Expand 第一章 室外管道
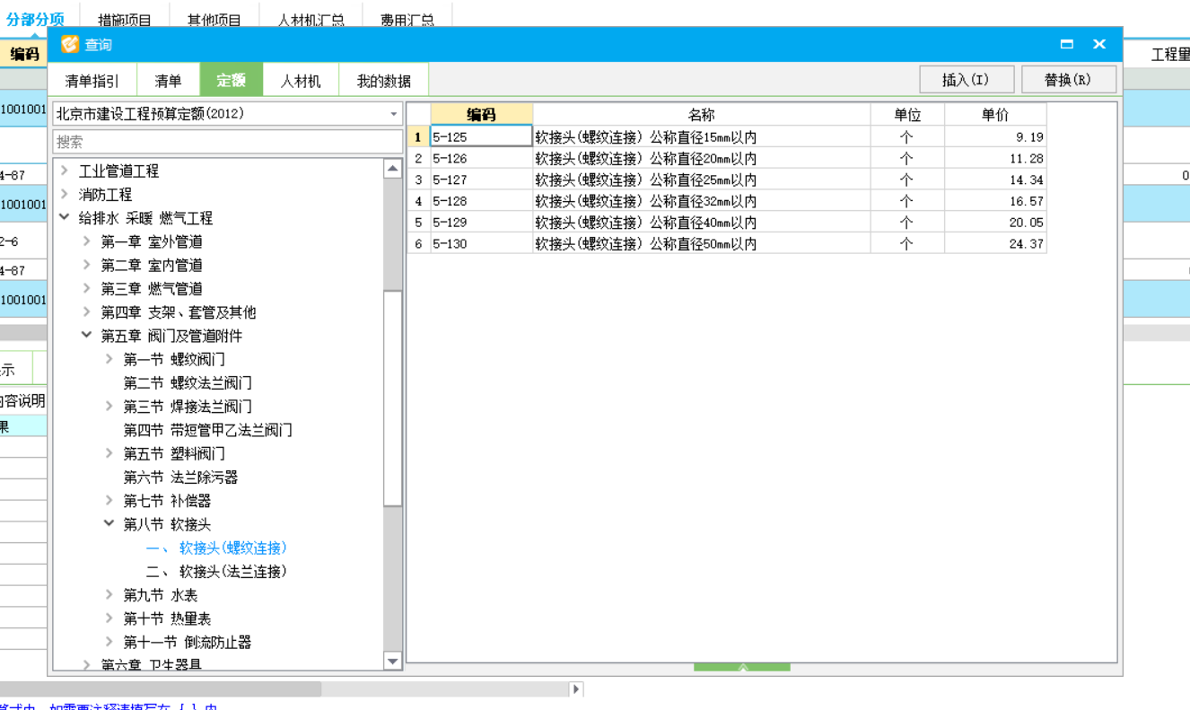1190x710 pixels. 87,241
